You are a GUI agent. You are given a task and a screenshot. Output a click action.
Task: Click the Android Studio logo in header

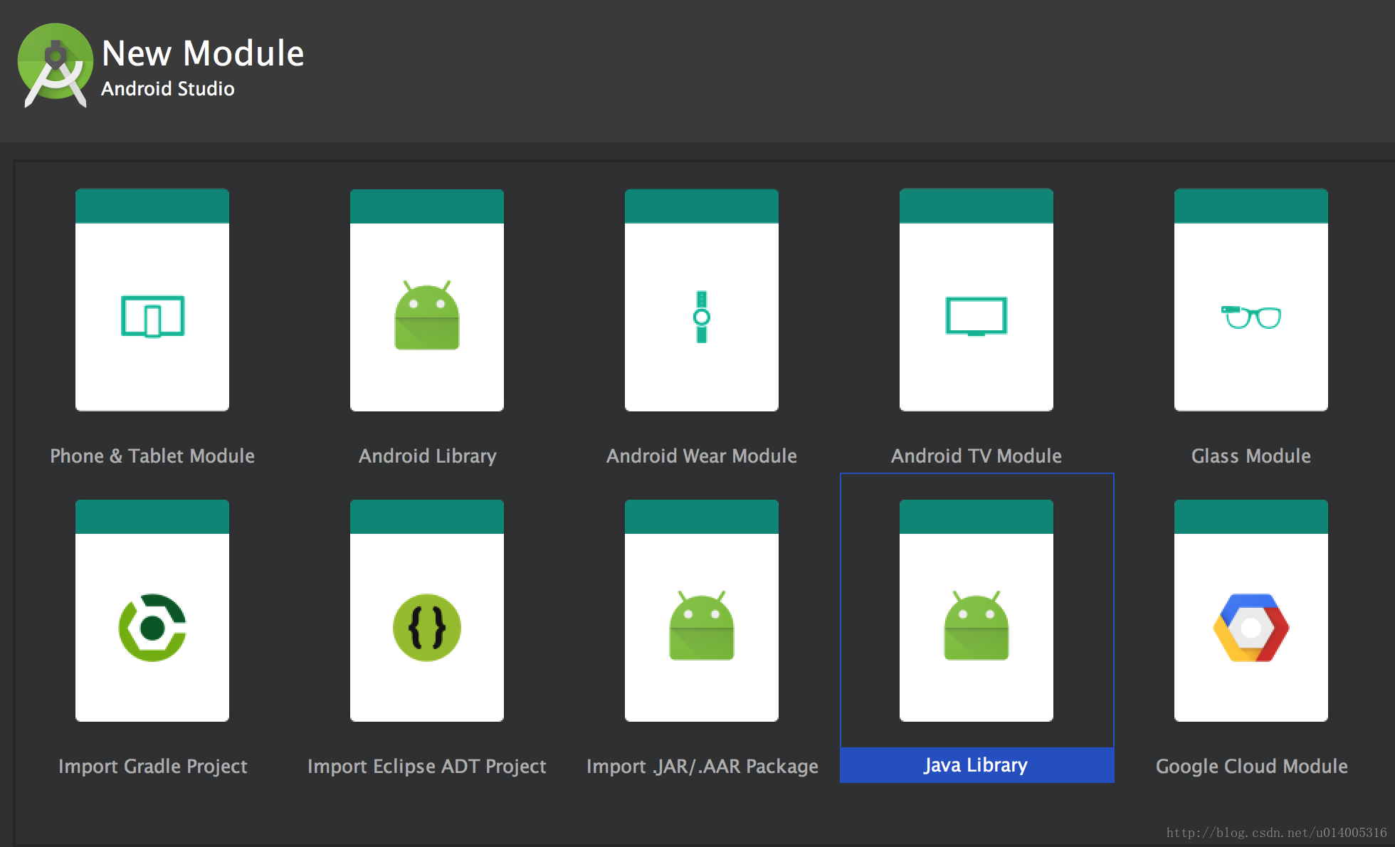click(x=56, y=65)
